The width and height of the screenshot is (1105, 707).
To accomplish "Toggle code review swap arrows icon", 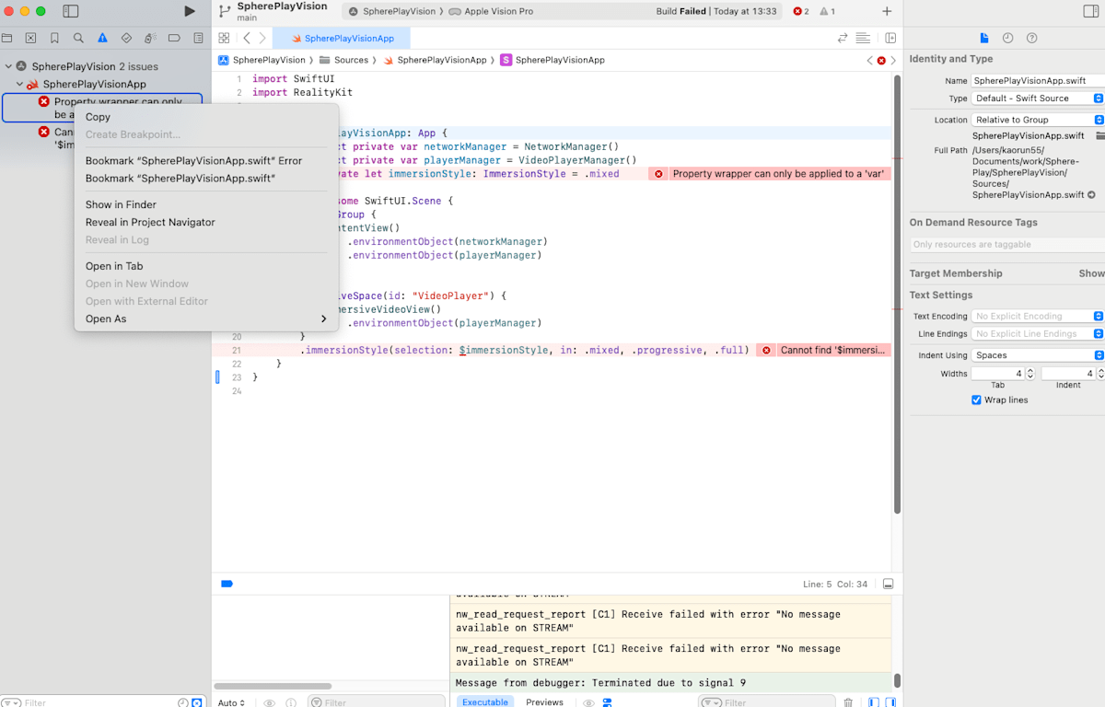I will click(x=842, y=38).
